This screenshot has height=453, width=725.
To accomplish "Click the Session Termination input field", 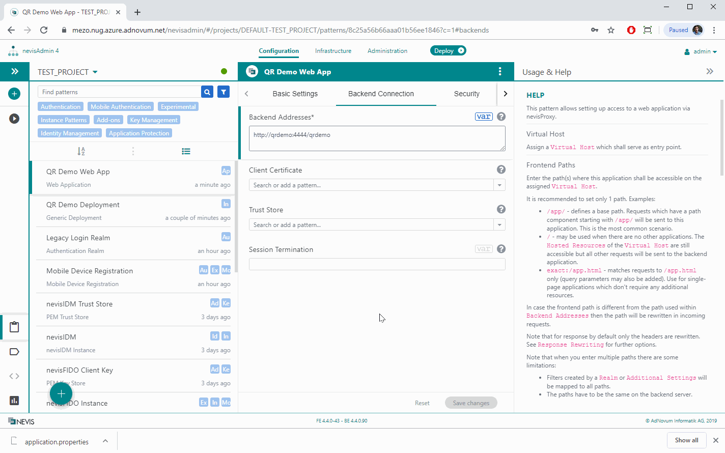I will (x=377, y=264).
